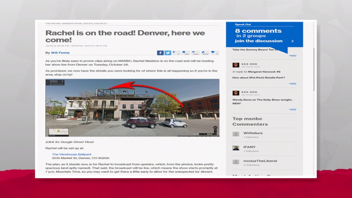Share the article on Facebook

pyautogui.click(x=160, y=53)
